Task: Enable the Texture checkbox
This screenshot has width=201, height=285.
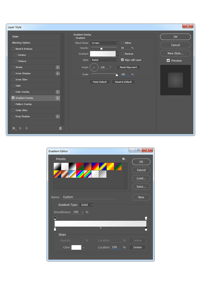Action: (x=16, y=61)
